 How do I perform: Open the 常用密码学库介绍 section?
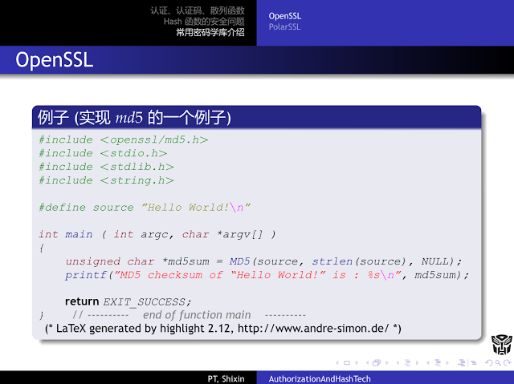click(x=210, y=32)
